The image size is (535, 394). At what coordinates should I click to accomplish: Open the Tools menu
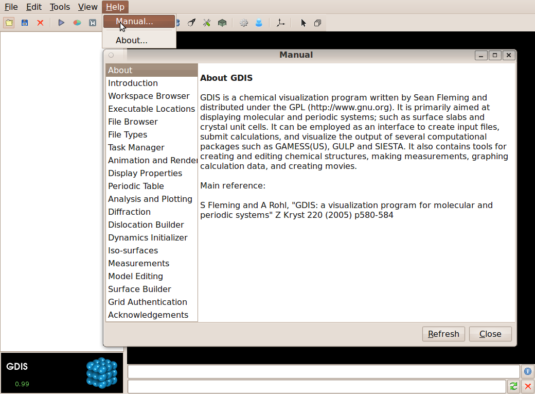(60, 7)
